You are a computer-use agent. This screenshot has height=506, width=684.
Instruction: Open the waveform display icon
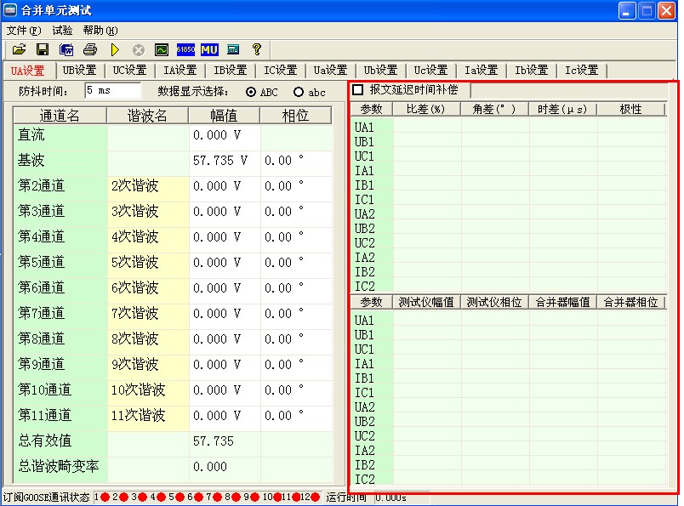coord(162,50)
